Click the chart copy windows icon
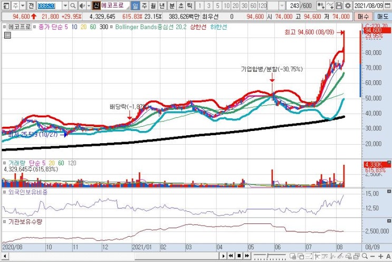The width and height of the screenshot is (392, 262). pyautogui.click(x=357, y=256)
